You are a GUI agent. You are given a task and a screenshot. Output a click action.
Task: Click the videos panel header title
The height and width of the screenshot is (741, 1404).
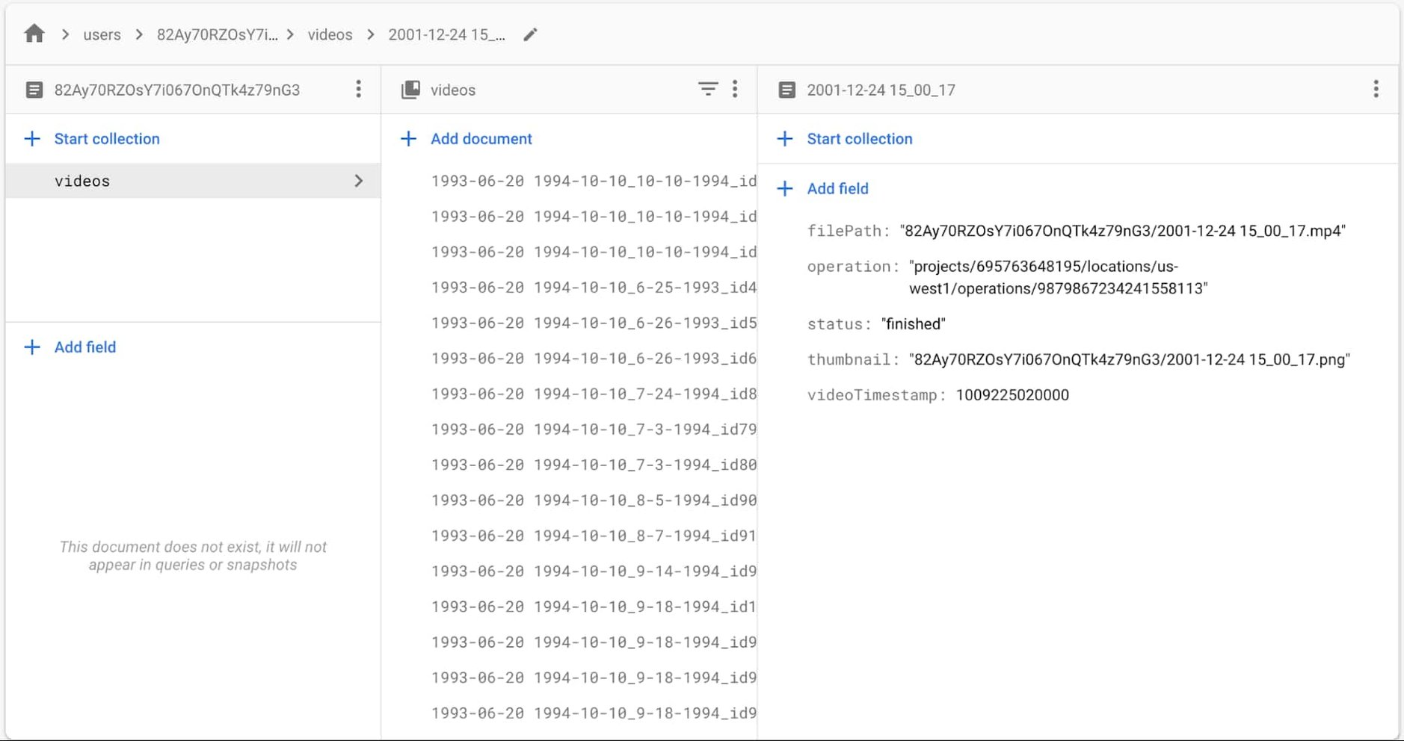(x=453, y=90)
